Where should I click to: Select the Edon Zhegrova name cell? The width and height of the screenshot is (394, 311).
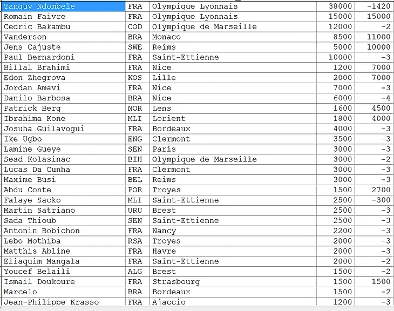coord(63,78)
